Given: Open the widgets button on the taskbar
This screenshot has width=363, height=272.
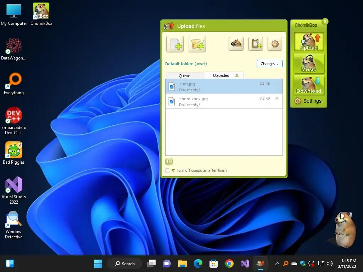Looking at the screenshot, I should [x=10, y=263].
